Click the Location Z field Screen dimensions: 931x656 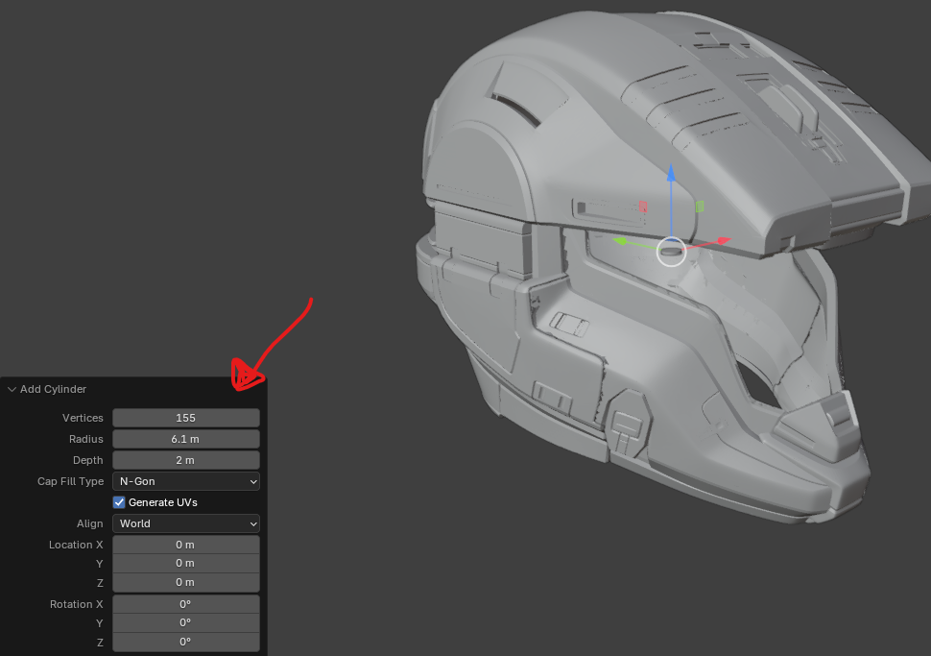[x=186, y=582]
